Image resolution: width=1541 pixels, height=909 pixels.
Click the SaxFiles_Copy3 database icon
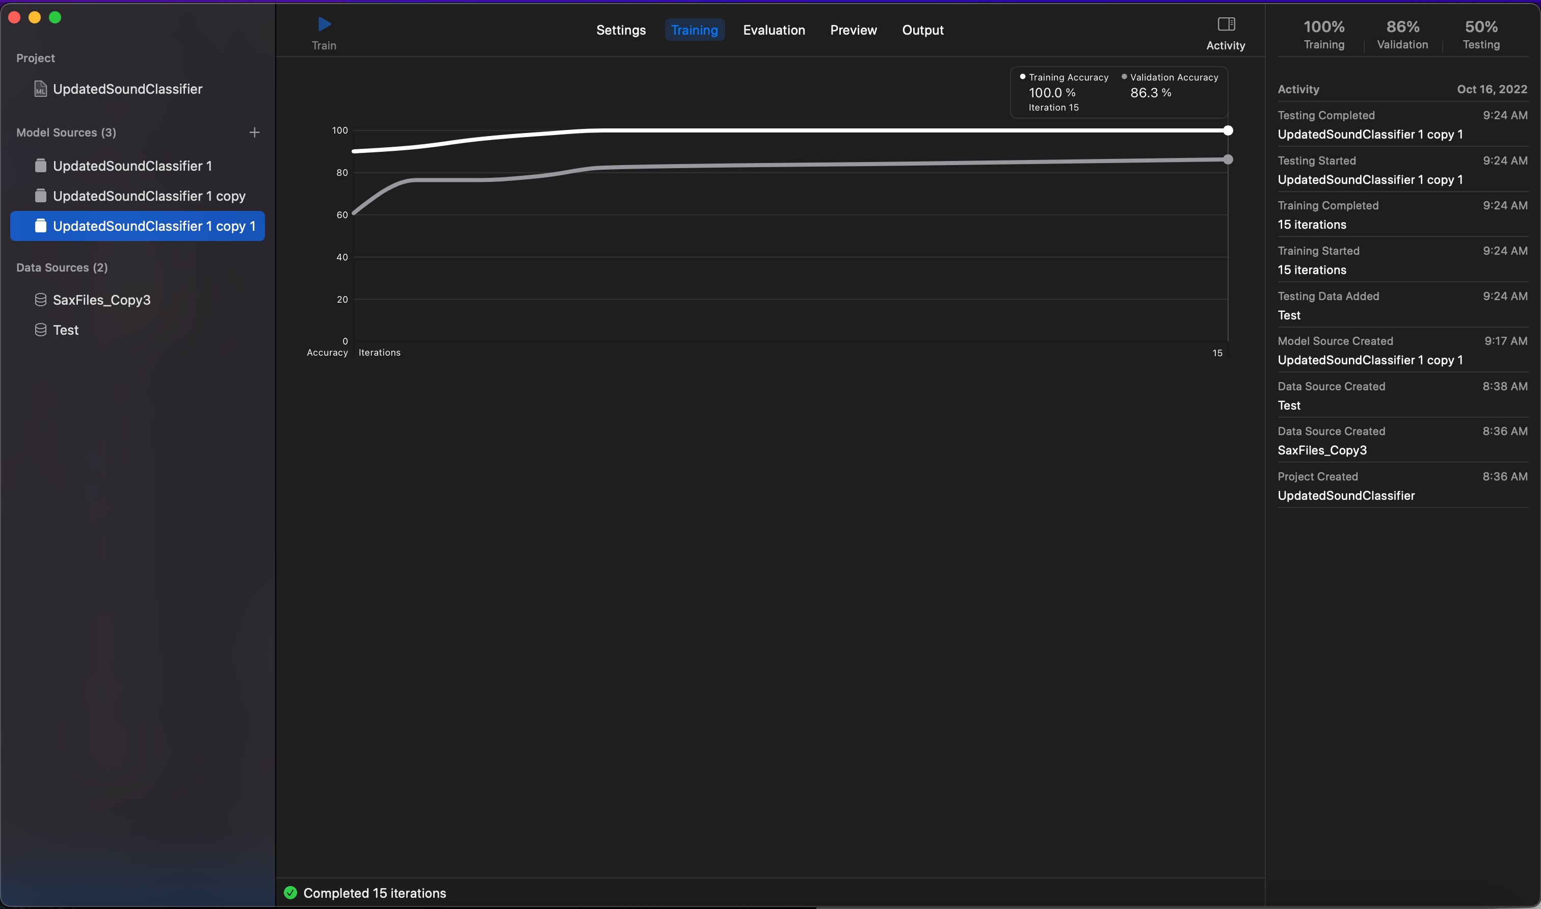pyautogui.click(x=40, y=300)
